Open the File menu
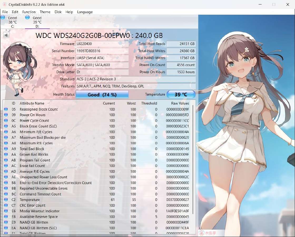The image size is (295, 237). click(5, 12)
